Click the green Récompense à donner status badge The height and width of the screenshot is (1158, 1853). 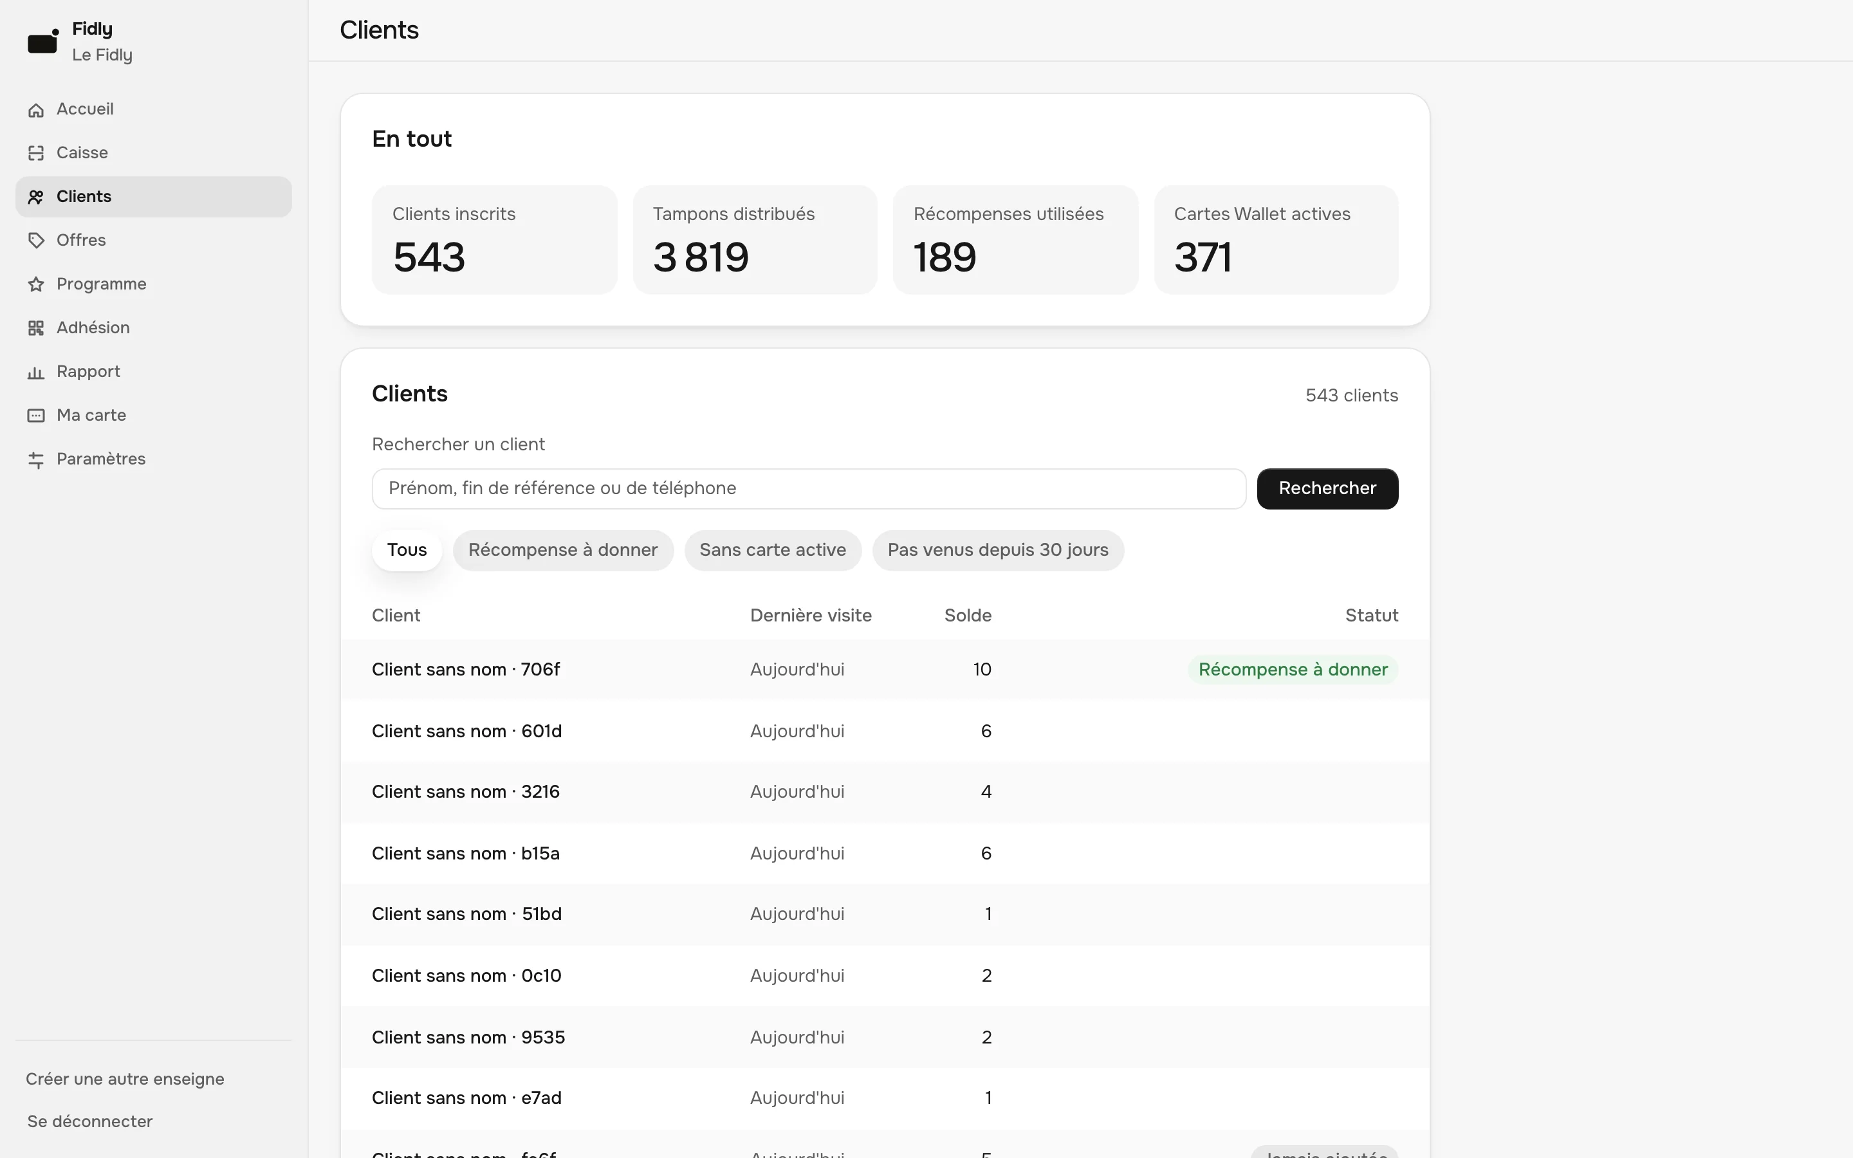[x=1293, y=669]
